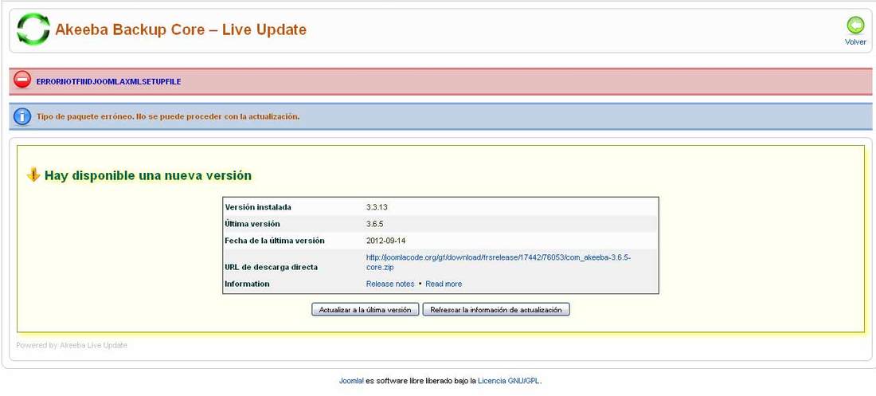Click Powered by Akeeba Live Update text

point(72,346)
